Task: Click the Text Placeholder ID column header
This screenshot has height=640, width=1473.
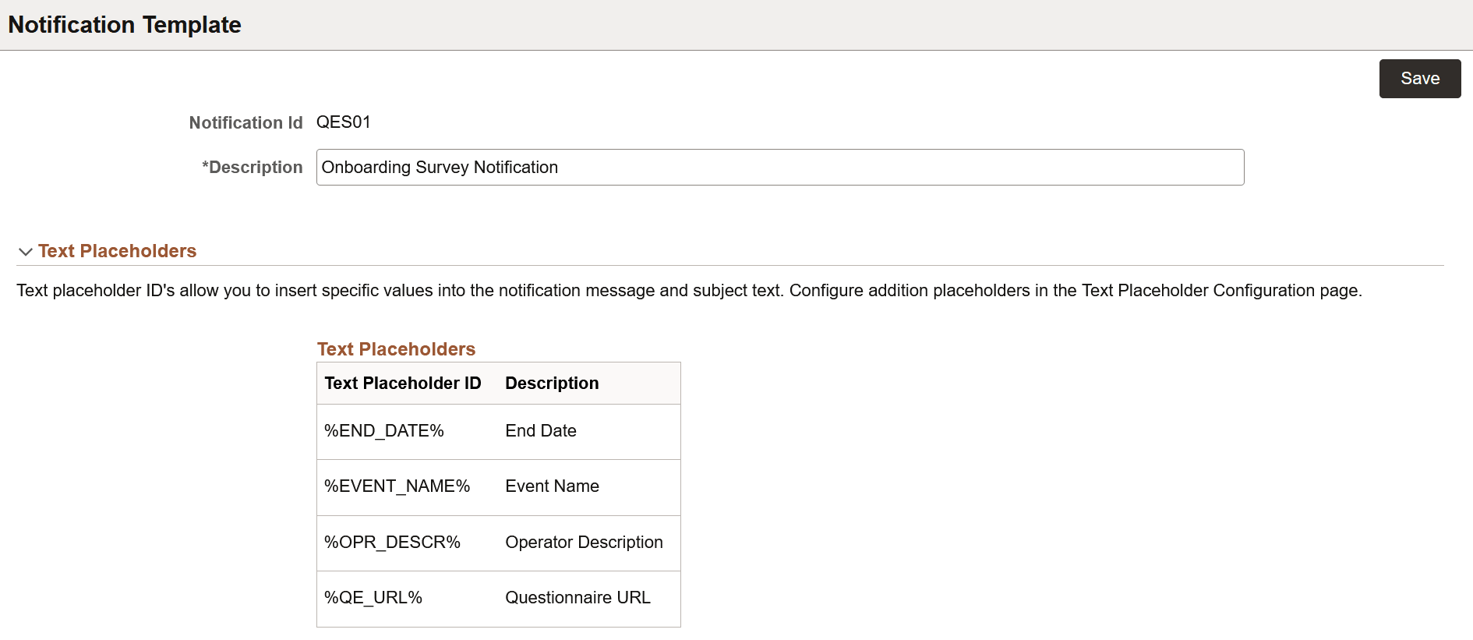Action: pyautogui.click(x=402, y=384)
